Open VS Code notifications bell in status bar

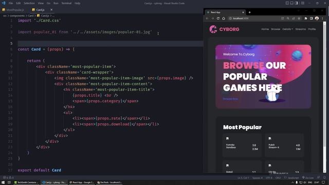coord(324,178)
